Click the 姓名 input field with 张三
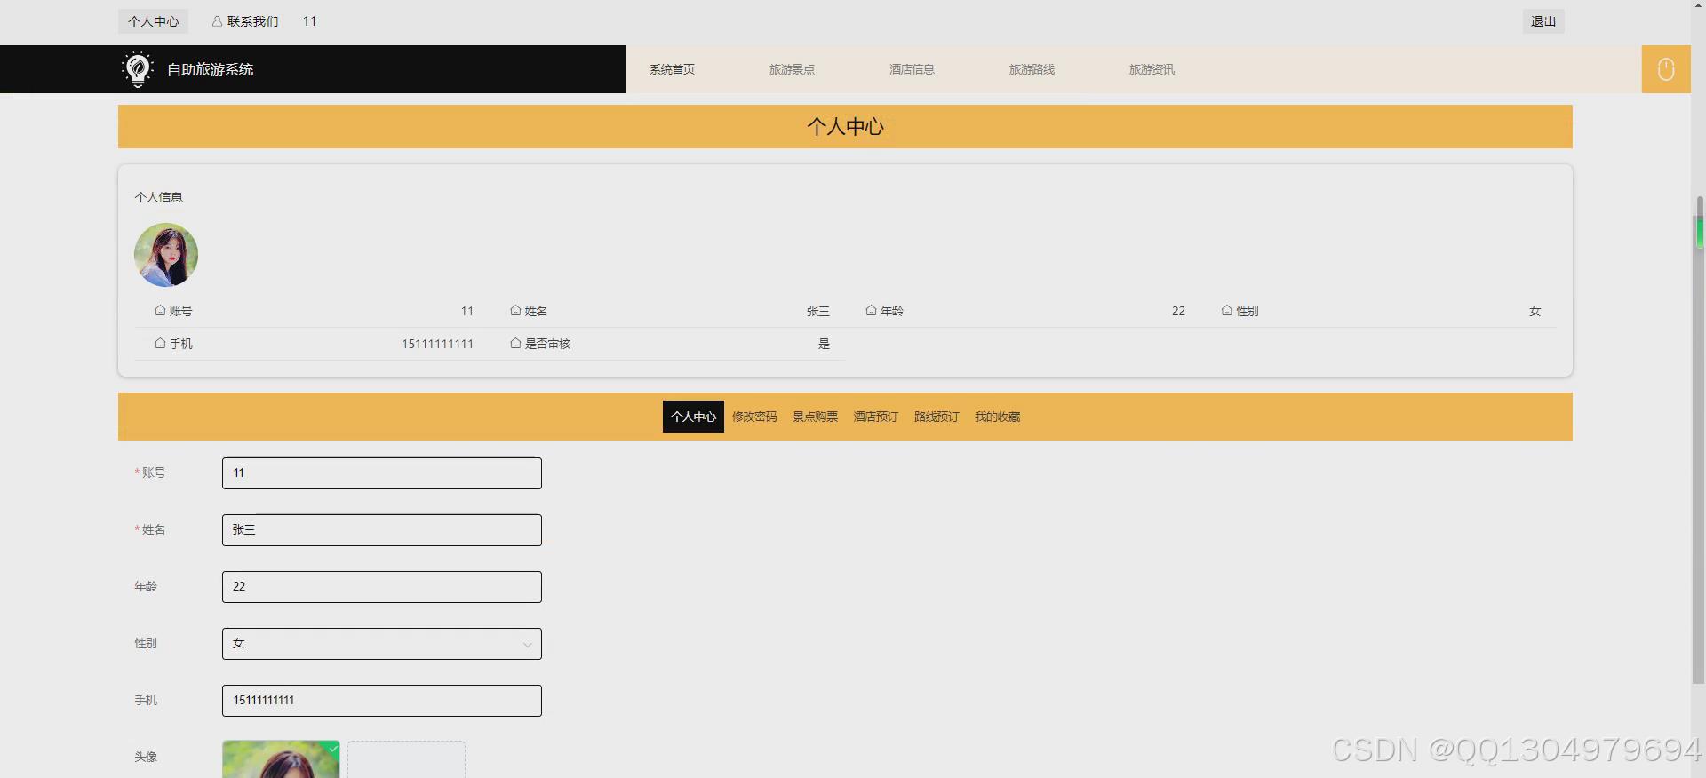 coord(381,530)
